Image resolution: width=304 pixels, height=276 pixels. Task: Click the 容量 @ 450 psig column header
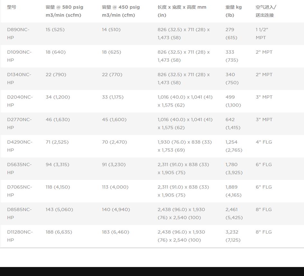[121, 11]
